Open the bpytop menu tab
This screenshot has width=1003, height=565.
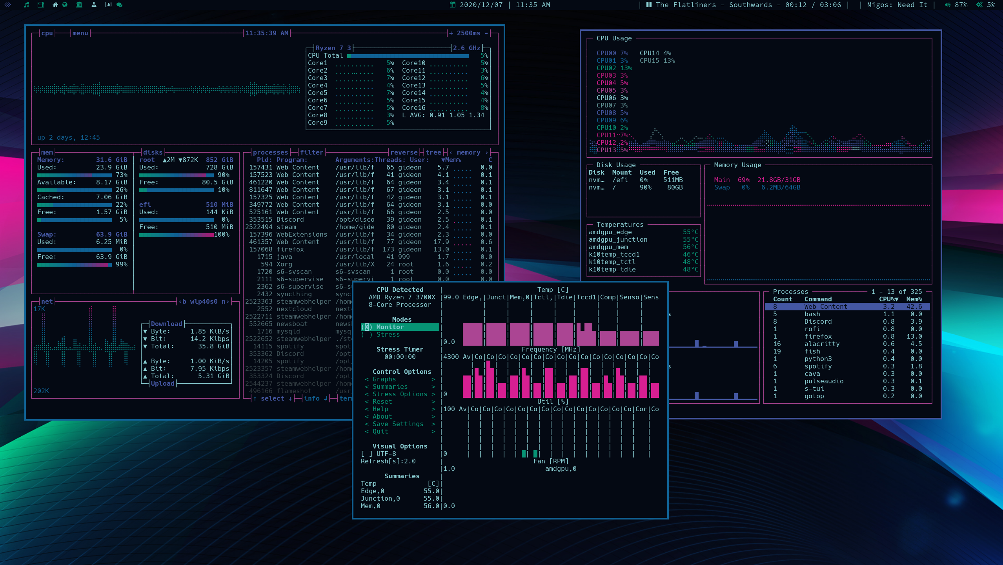pos(80,33)
